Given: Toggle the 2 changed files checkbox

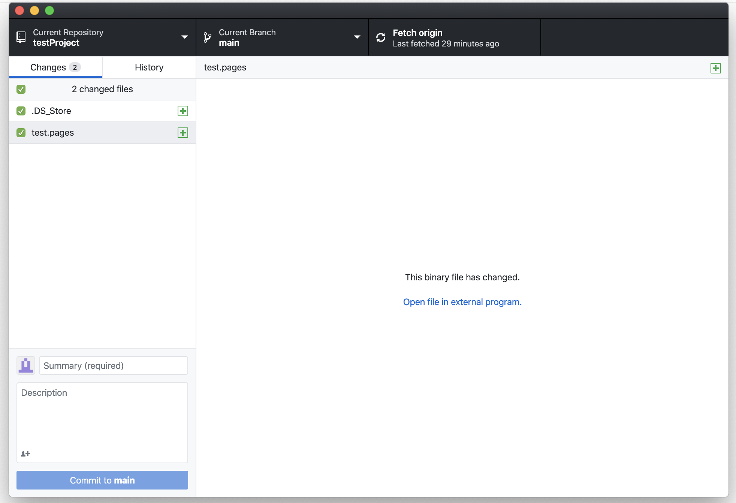Looking at the screenshot, I should pos(21,89).
